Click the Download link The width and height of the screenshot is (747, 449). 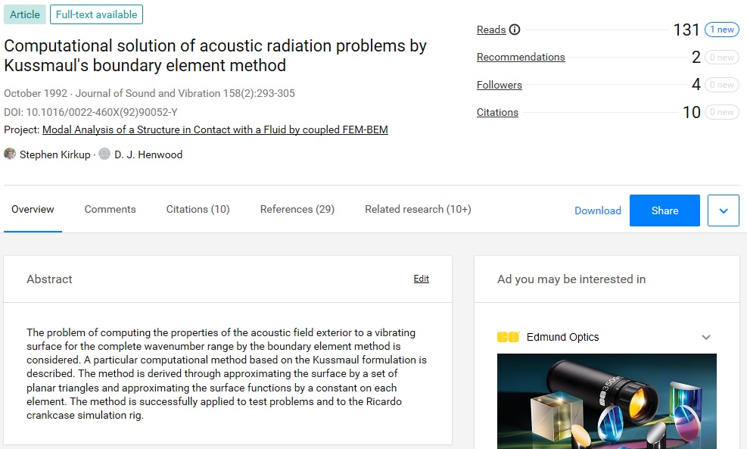597,210
